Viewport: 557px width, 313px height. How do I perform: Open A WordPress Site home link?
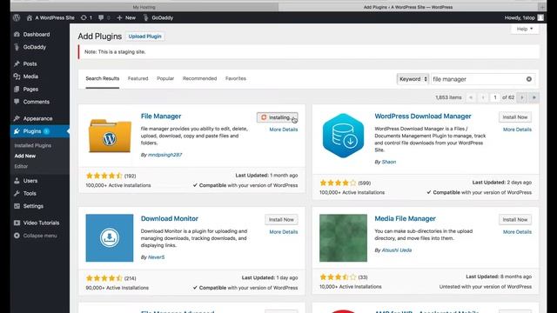pyautogui.click(x=50, y=17)
